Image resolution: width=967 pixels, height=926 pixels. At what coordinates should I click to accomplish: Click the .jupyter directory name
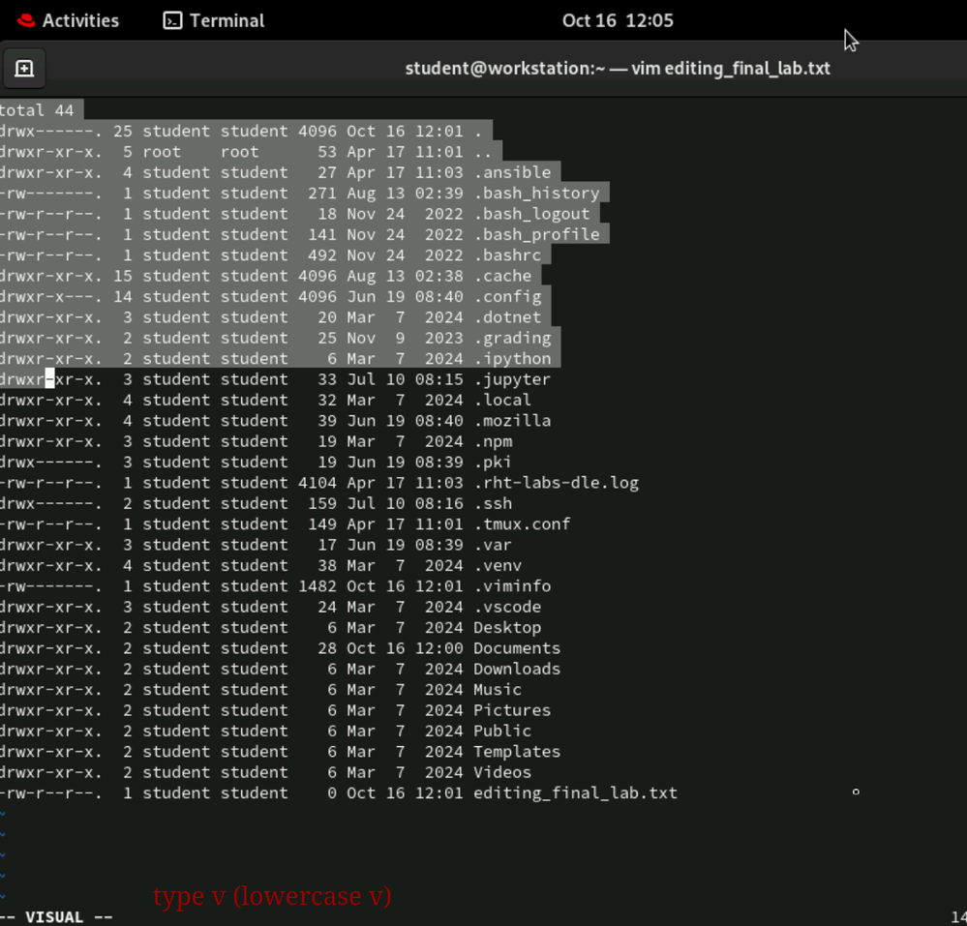pos(512,379)
